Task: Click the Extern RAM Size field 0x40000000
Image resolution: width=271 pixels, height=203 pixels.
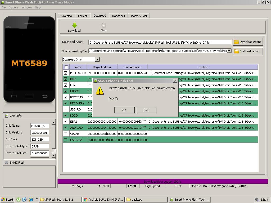Action: coord(40,153)
